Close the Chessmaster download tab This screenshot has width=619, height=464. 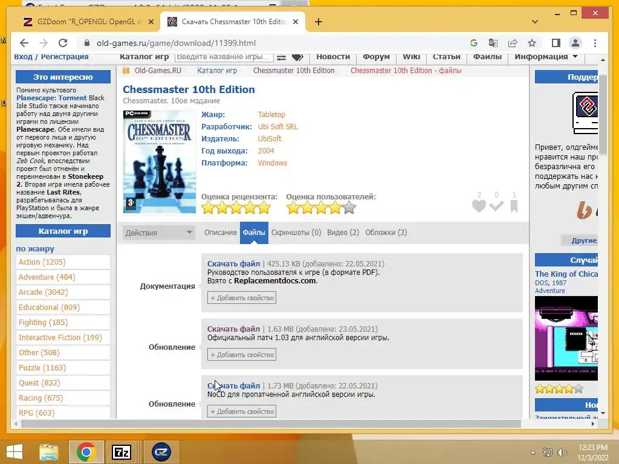(295, 22)
